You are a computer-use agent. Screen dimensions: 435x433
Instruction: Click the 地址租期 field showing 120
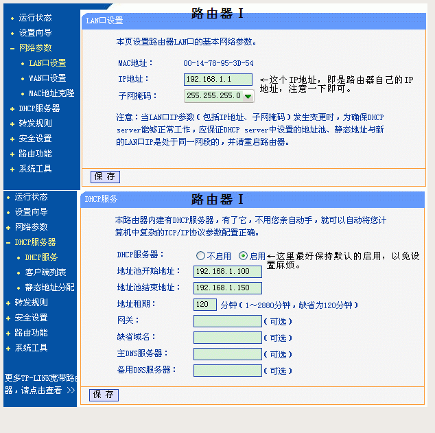click(x=205, y=305)
